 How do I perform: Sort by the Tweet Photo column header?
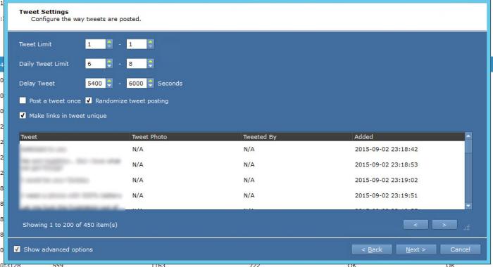click(185, 137)
